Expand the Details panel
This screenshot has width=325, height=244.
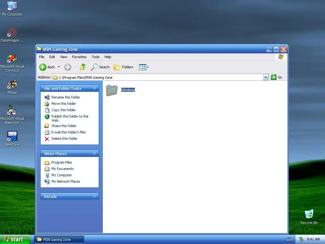pos(94,196)
